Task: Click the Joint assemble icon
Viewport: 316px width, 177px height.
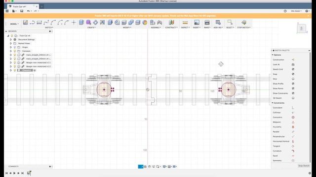Action: coord(159,23)
